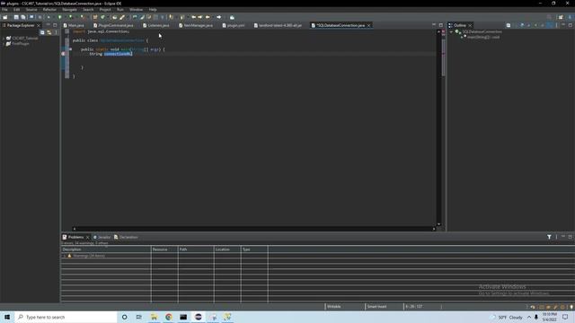Open the Refactor menu
Image resolution: width=575 pixels, height=323 pixels.
click(49, 10)
